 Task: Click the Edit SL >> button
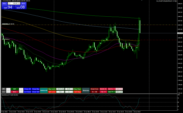(112, 89)
